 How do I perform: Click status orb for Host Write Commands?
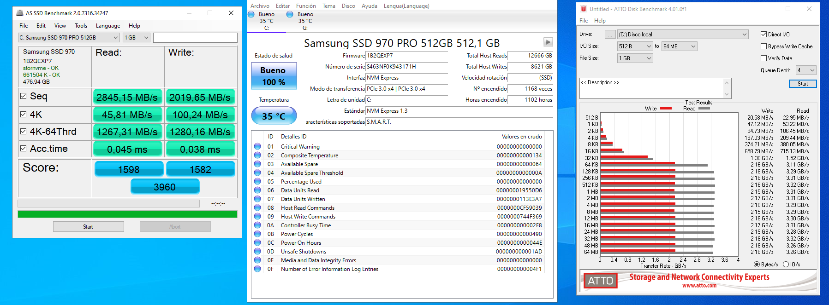[257, 216]
